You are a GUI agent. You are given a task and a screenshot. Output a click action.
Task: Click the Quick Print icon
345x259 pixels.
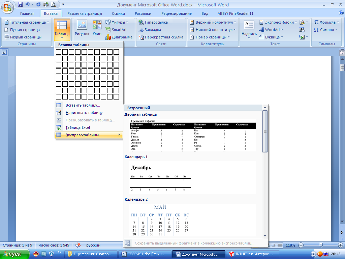(46, 4)
